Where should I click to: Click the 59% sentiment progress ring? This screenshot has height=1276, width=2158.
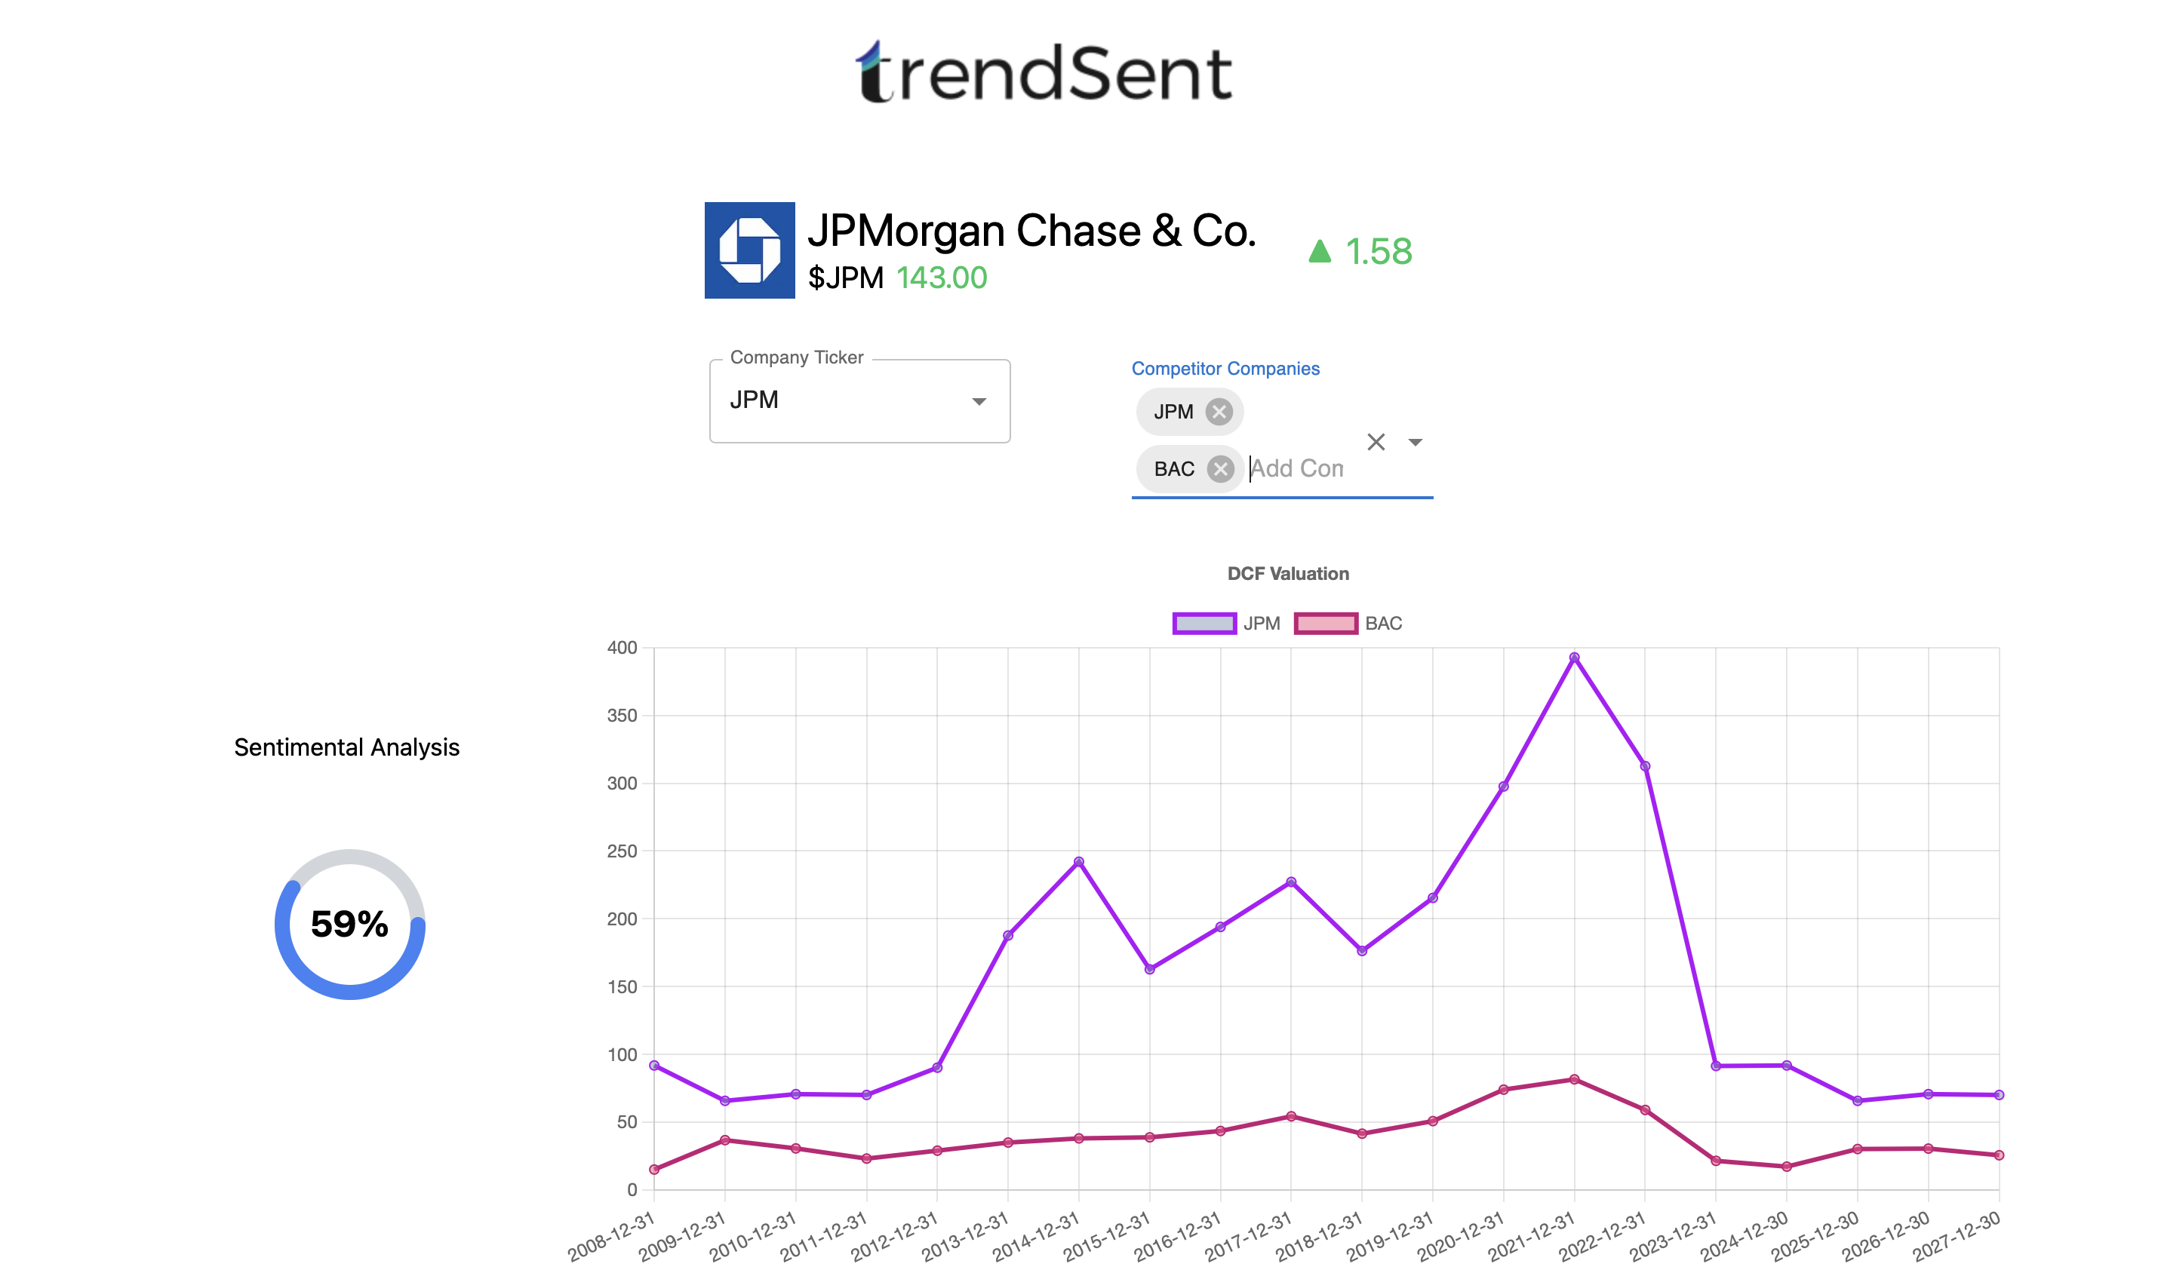coord(349,925)
